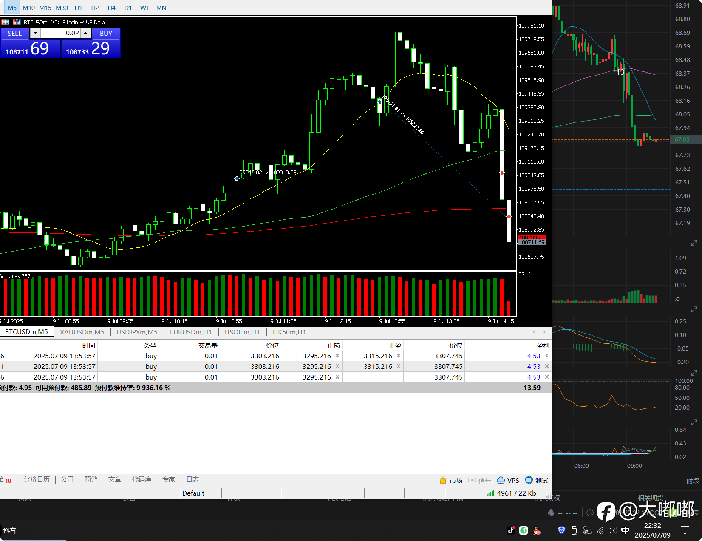Remove stop loss on third buy order

[337, 377]
